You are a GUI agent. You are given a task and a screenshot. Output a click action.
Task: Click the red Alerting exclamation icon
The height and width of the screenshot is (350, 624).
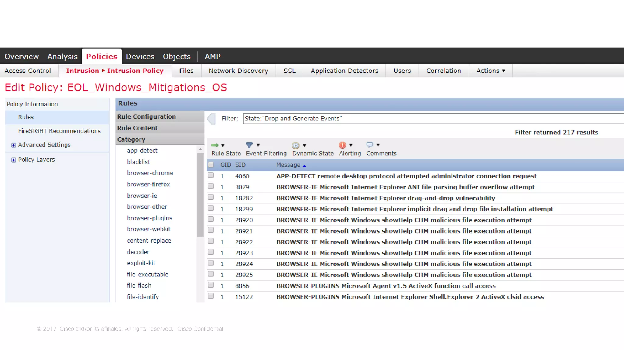click(x=342, y=145)
